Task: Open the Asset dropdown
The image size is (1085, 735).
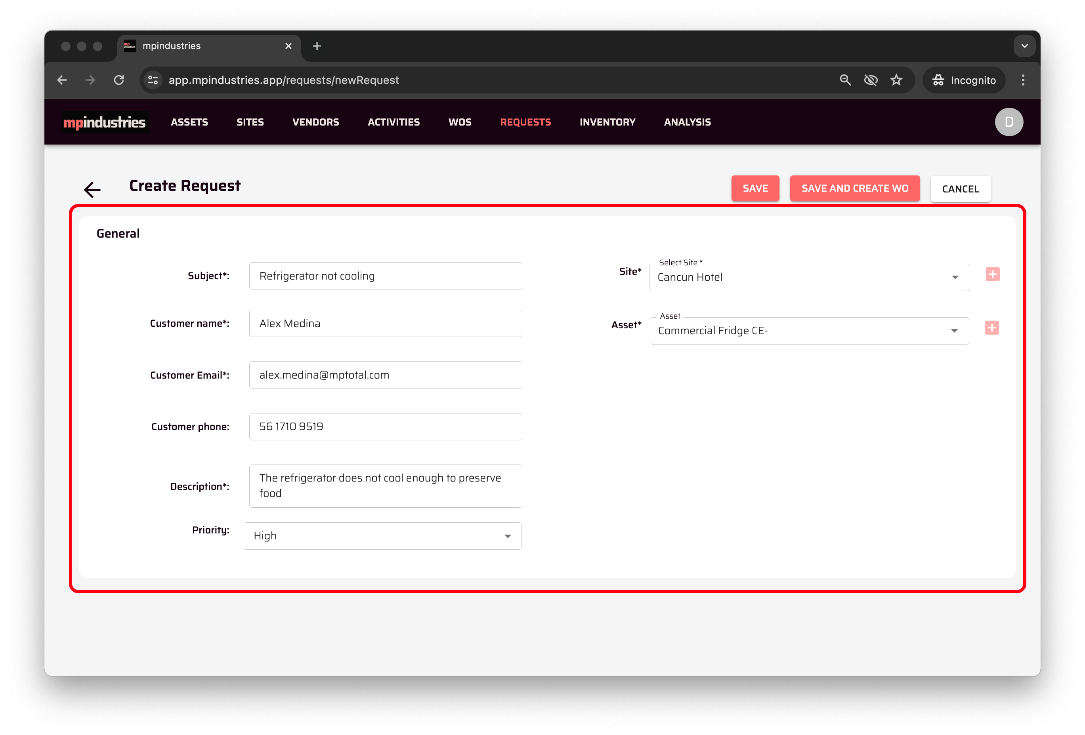Action: tap(954, 331)
